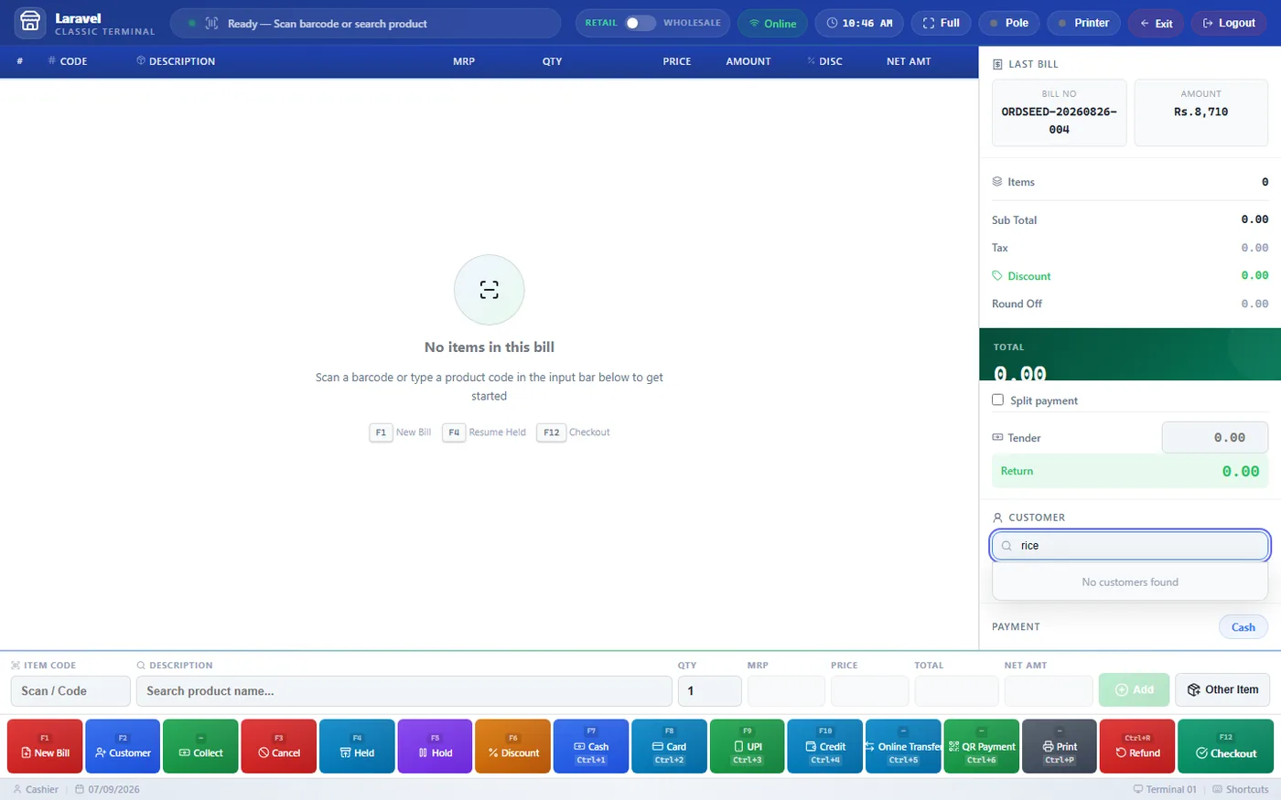Click the QTY field showing 1

point(709,691)
